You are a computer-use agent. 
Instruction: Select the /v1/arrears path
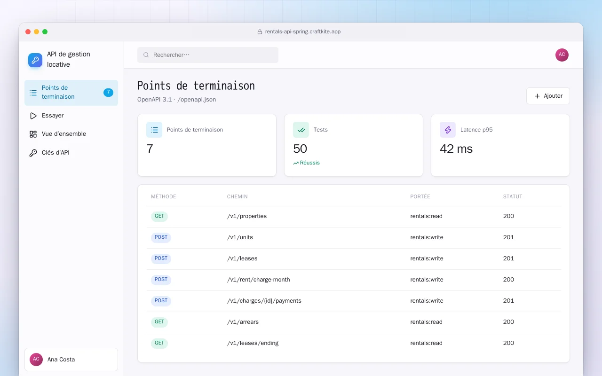pyautogui.click(x=243, y=322)
